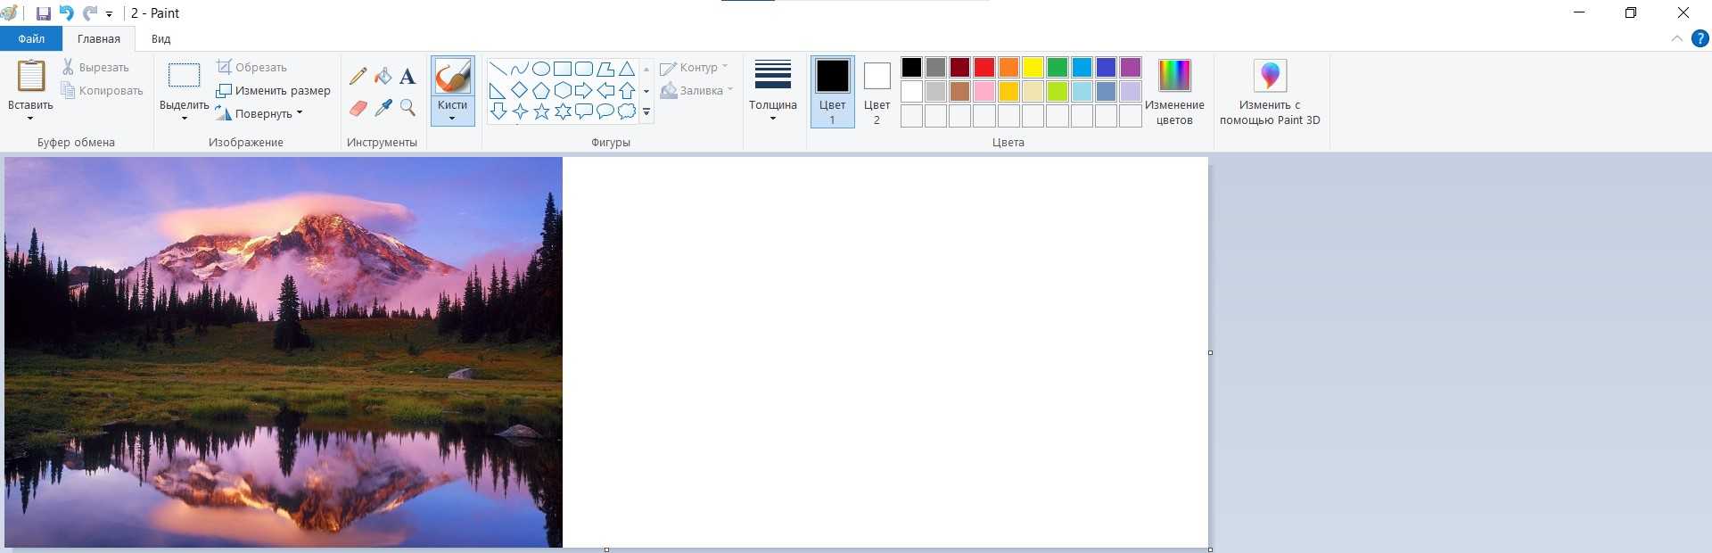Click the Undo arrow icon
This screenshot has height=553, width=1712.
(x=66, y=13)
